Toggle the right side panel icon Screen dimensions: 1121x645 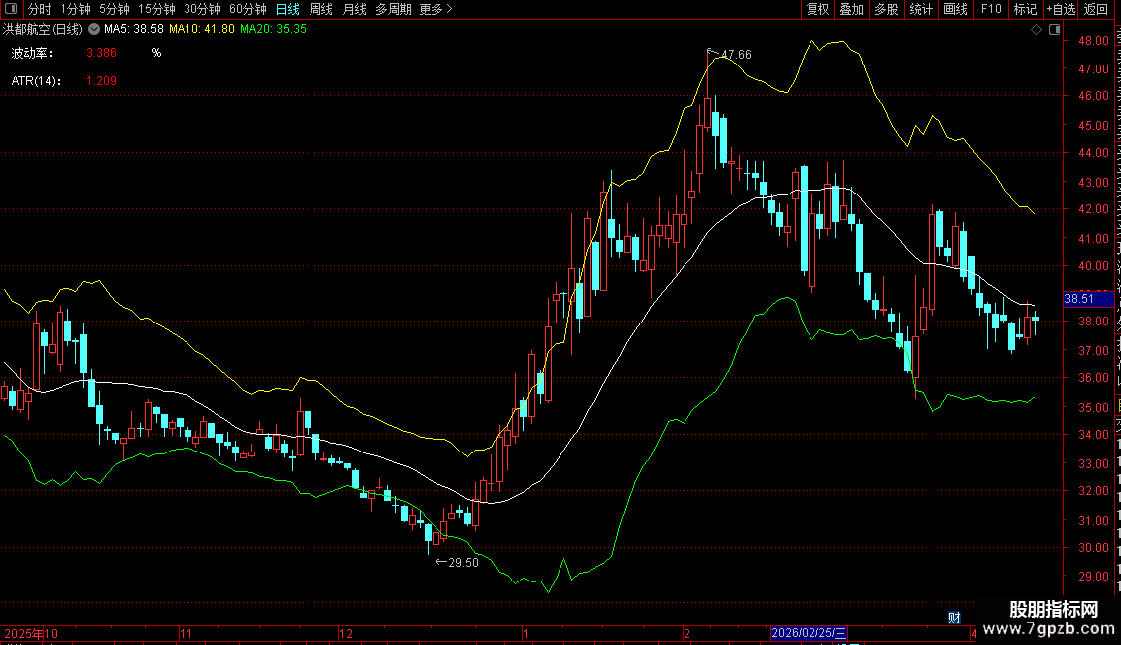coord(1055,30)
